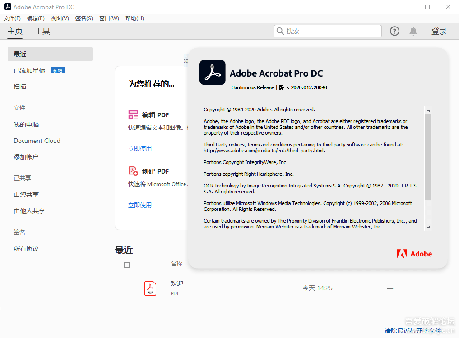Image resolution: width=459 pixels, height=338 pixels.
Task: Open the 编辑(E) menu
Action: pyautogui.click(x=36, y=18)
